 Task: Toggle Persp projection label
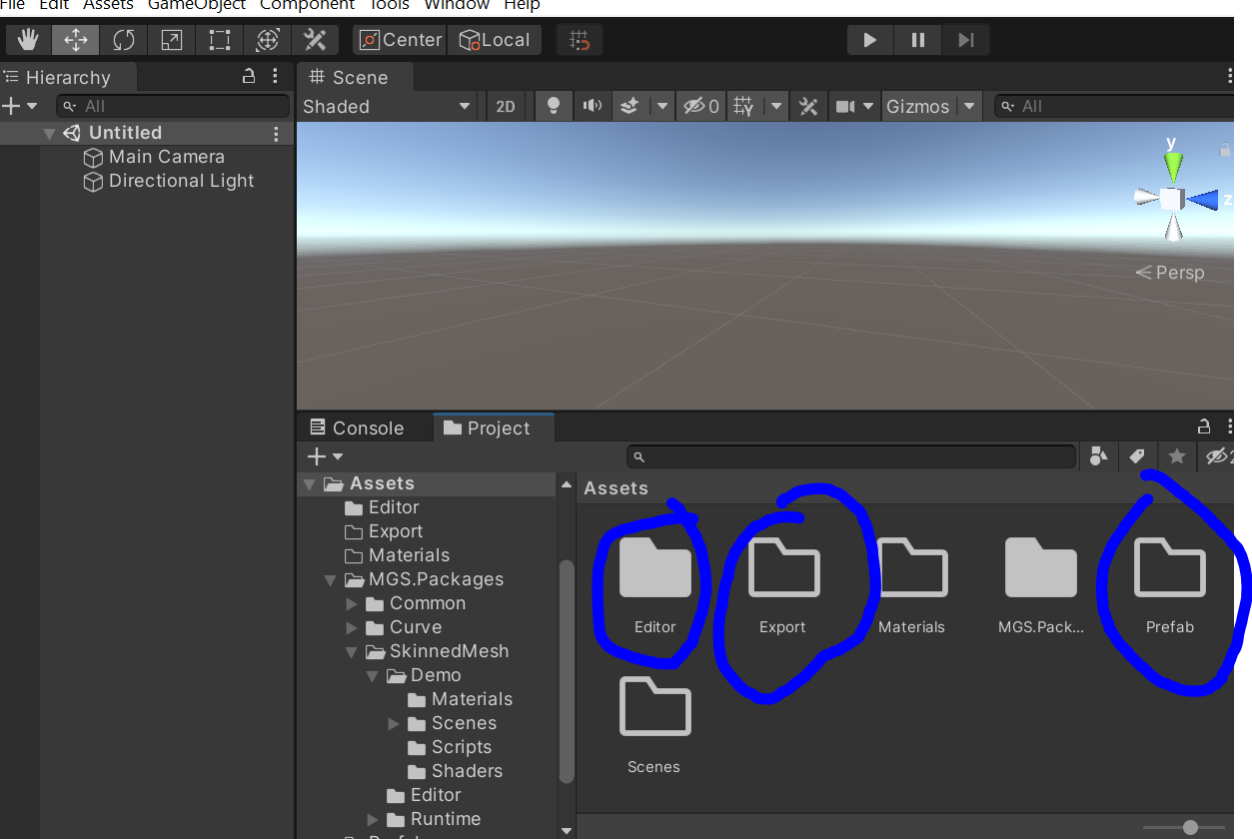(x=1170, y=273)
